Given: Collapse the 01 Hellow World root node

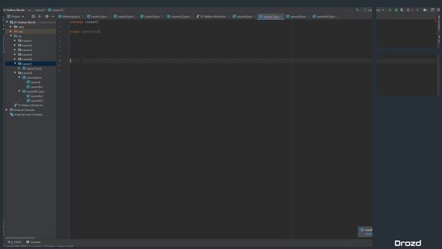Looking at the screenshot, I should click(7, 22).
